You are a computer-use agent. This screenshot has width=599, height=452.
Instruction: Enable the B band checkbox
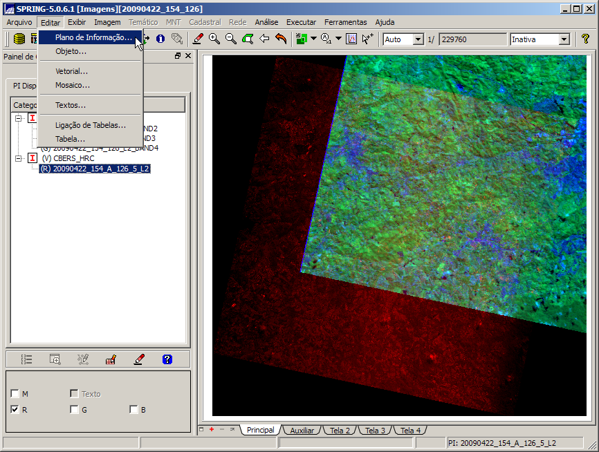[x=133, y=410]
